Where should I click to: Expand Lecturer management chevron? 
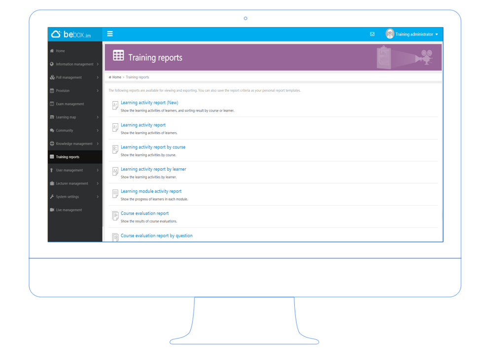(x=98, y=183)
